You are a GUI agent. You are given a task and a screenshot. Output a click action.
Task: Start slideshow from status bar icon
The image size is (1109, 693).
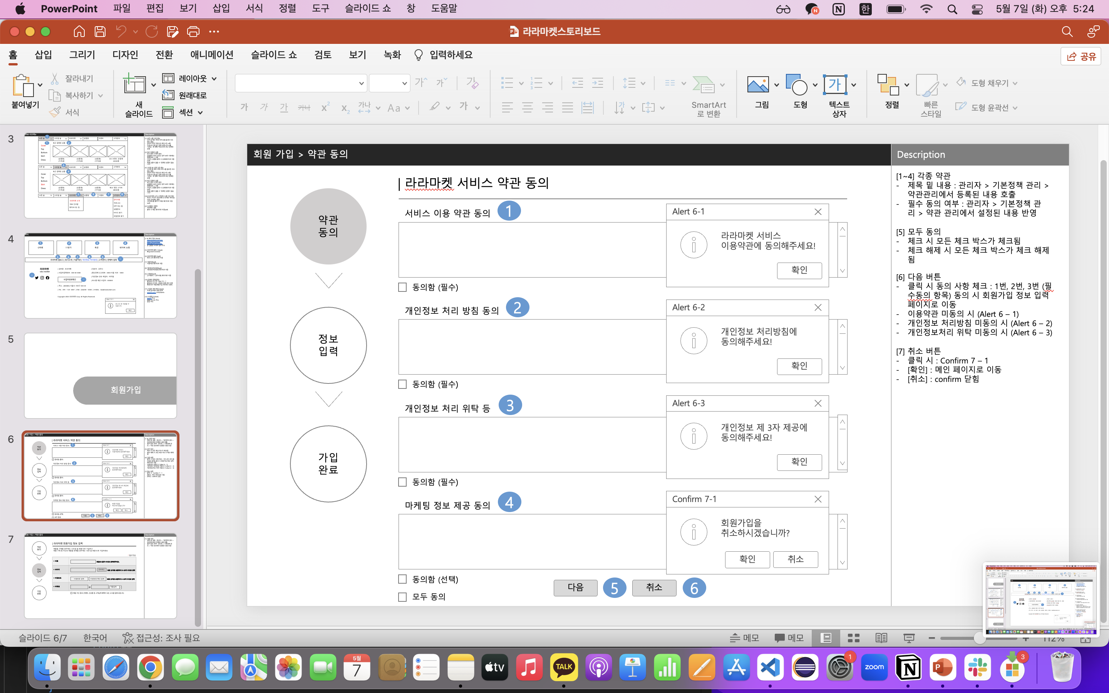(x=909, y=638)
